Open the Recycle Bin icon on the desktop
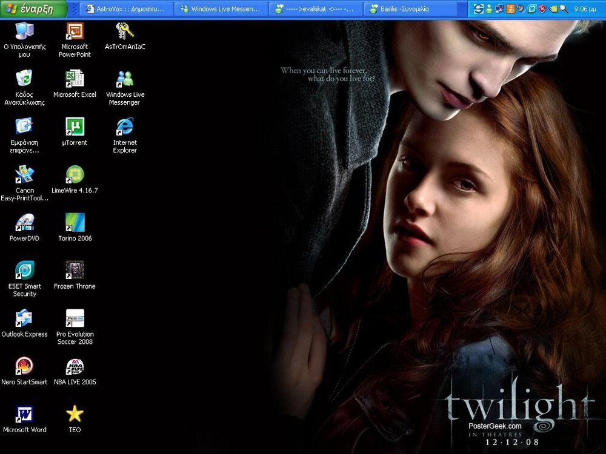Screen dimensions: 606x454 [x=24, y=79]
